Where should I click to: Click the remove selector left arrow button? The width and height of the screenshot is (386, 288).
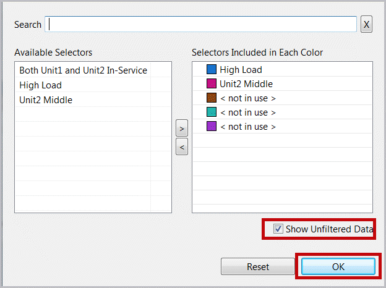(x=182, y=146)
